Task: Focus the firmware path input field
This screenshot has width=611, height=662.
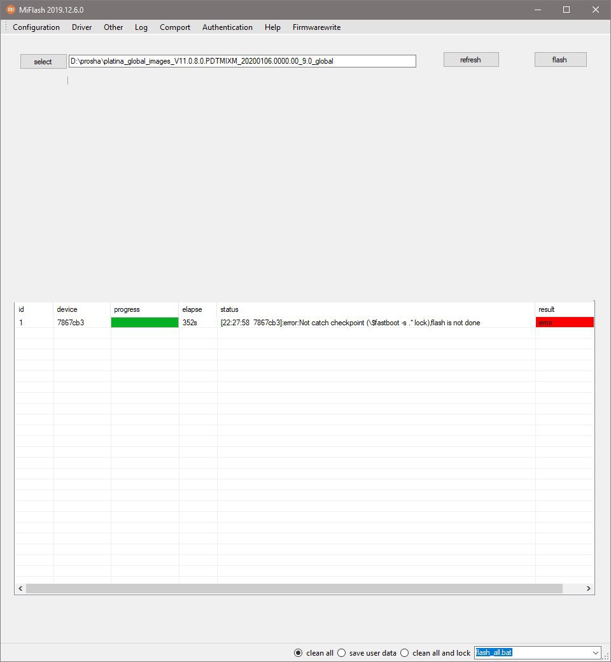Action: pos(242,61)
